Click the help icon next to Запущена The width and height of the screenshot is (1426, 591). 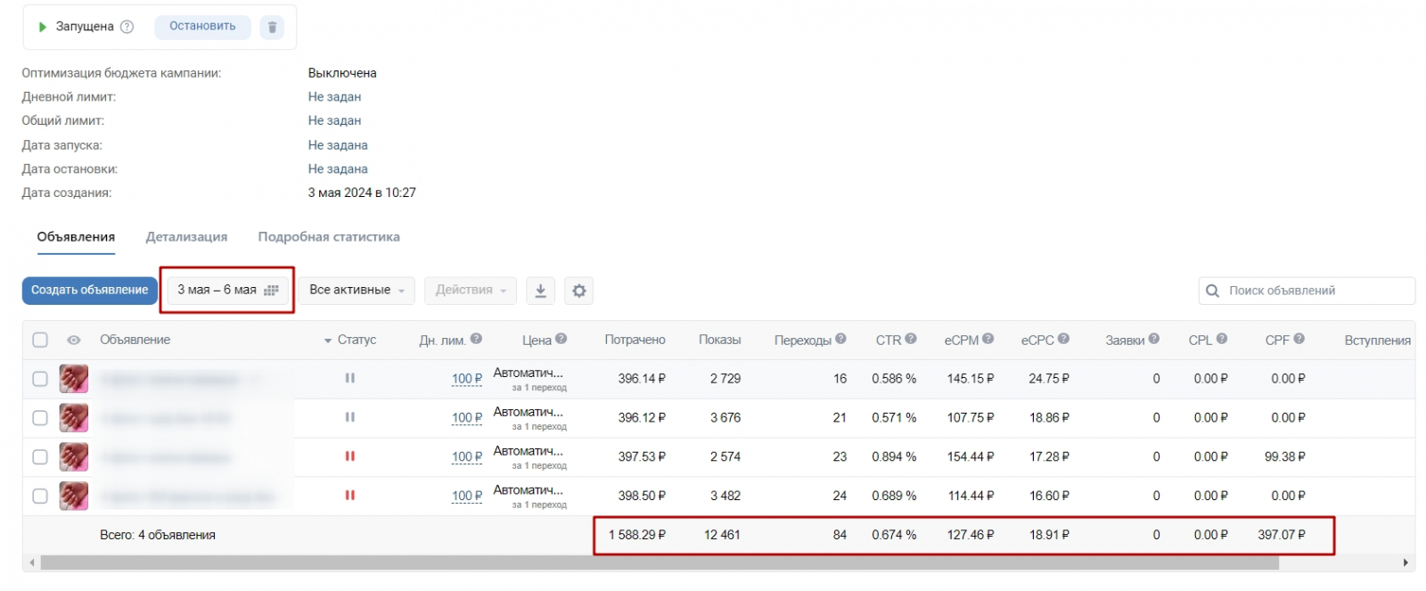point(127,27)
